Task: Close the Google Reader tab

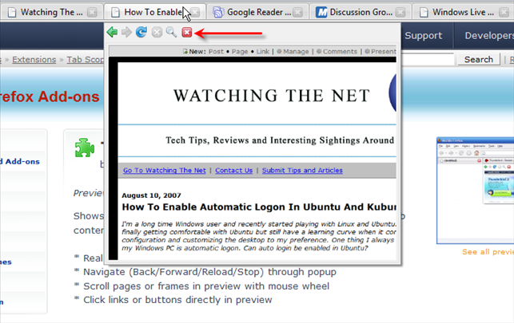Action: [297, 13]
